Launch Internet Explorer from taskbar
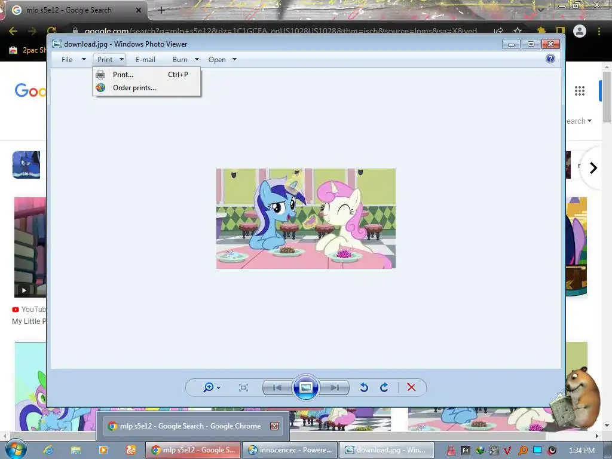This screenshot has width=612, height=459. click(x=48, y=450)
